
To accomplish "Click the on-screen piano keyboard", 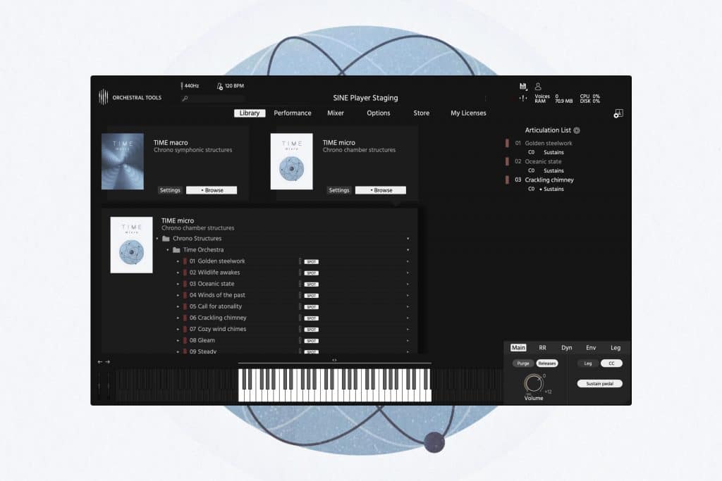I will 335,385.
